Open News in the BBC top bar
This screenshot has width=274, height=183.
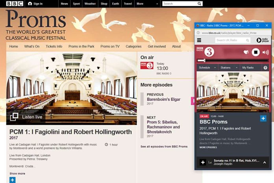coord(64,4)
